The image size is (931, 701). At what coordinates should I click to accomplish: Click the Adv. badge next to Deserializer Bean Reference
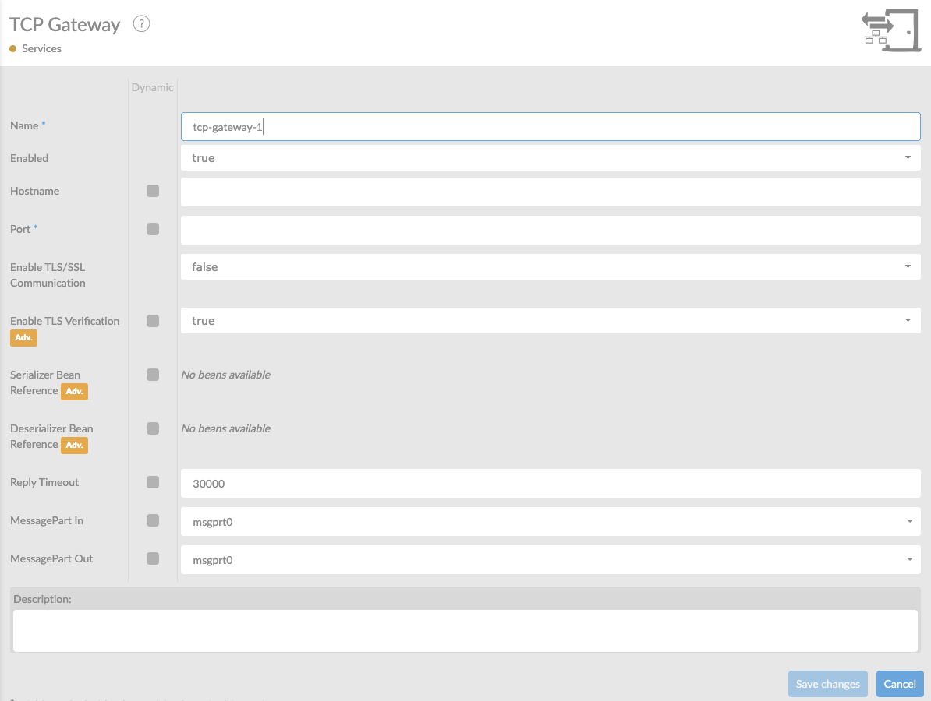coord(74,446)
